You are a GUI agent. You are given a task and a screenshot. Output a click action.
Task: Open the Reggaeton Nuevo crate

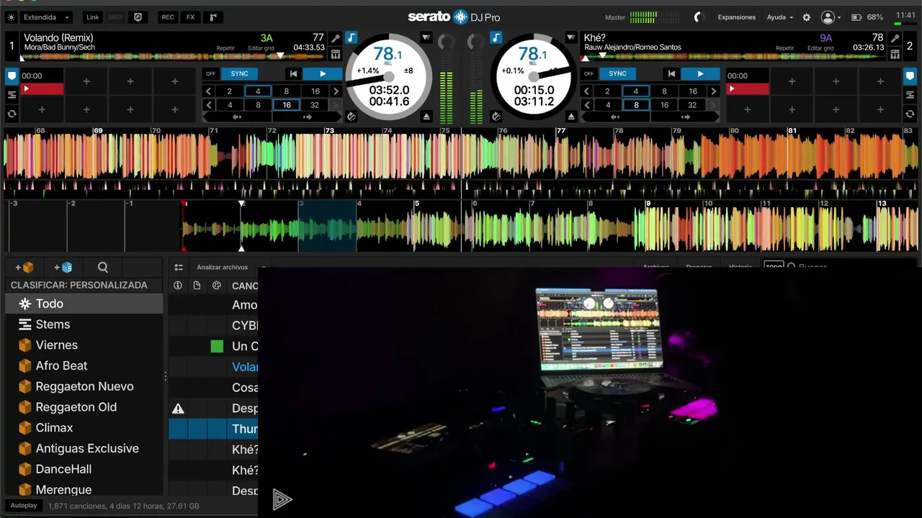84,386
